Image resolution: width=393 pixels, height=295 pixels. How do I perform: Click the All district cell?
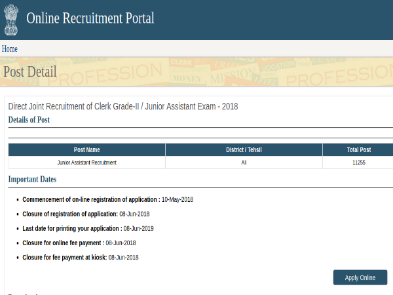tap(244, 163)
